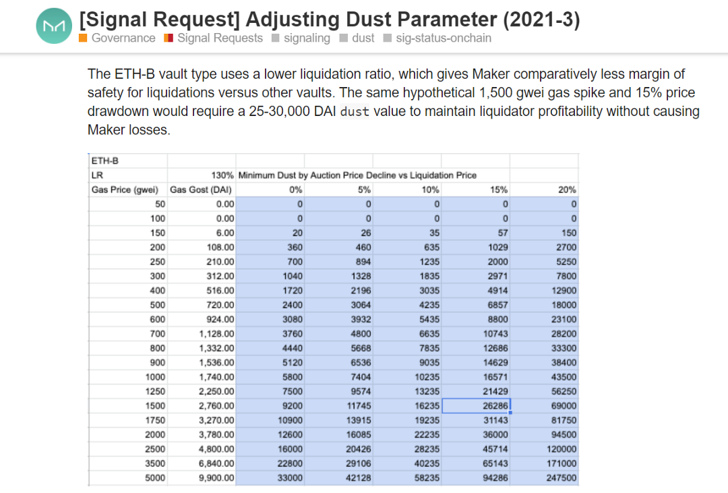Click the cell with value 1029
The image size is (728, 493).
[476, 248]
